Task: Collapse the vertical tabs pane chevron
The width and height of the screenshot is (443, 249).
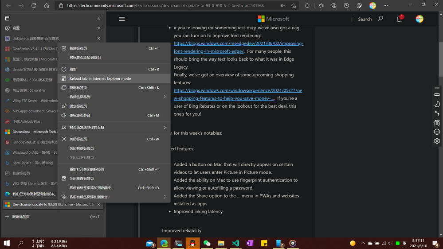Action: (x=98, y=18)
